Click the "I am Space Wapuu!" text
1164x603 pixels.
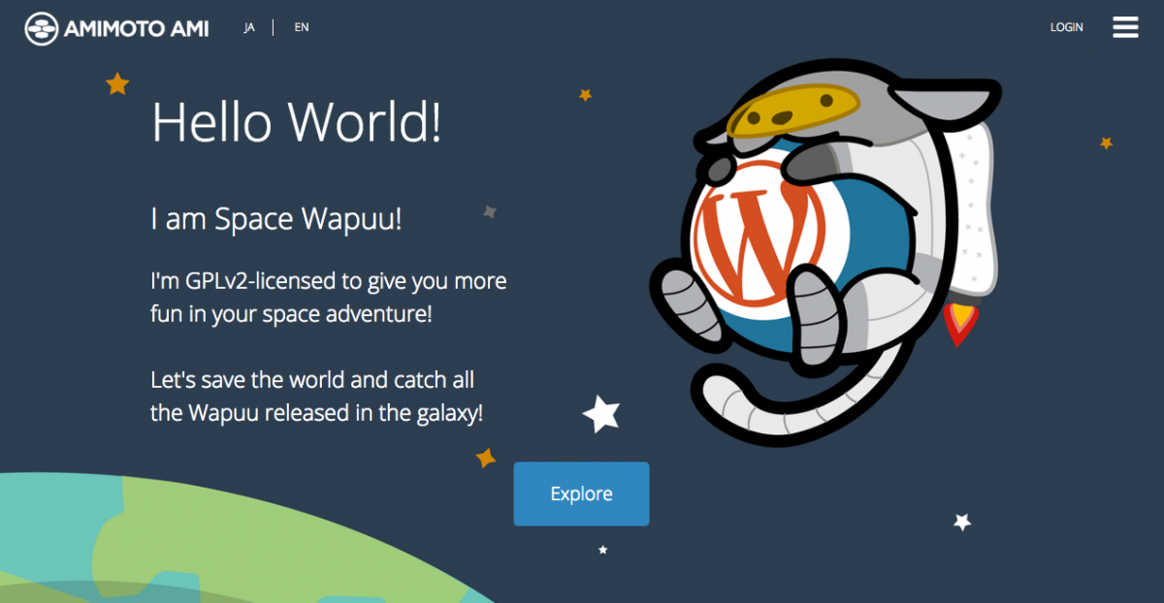(276, 219)
